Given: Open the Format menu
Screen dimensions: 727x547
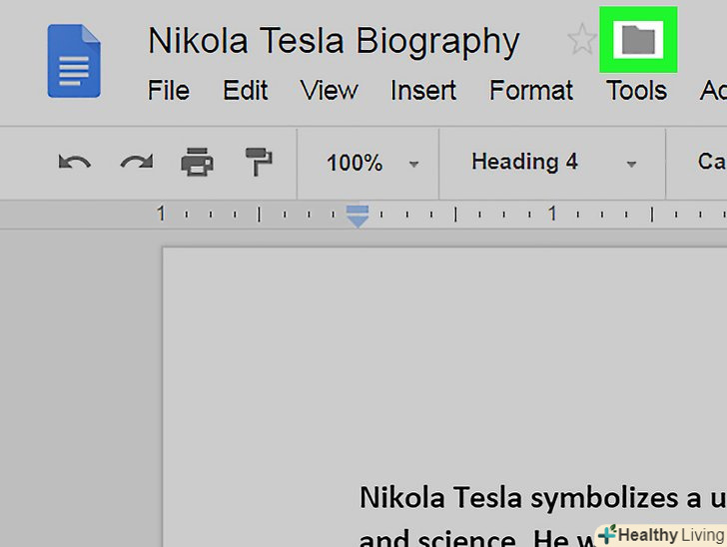Looking at the screenshot, I should (530, 91).
